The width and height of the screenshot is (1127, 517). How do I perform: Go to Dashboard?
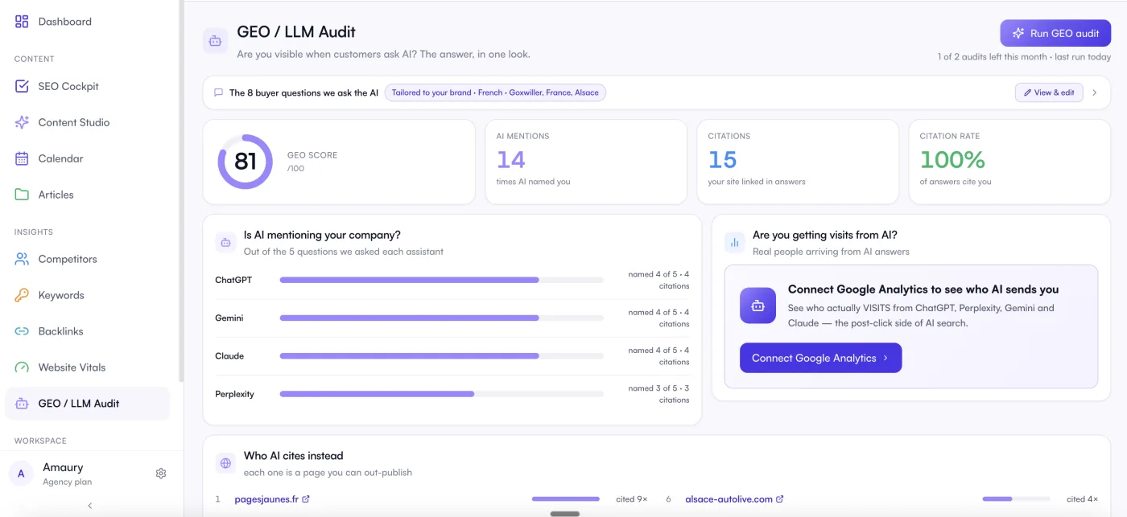coord(64,22)
